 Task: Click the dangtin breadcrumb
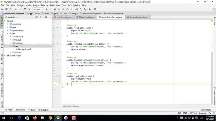(74, 13)
